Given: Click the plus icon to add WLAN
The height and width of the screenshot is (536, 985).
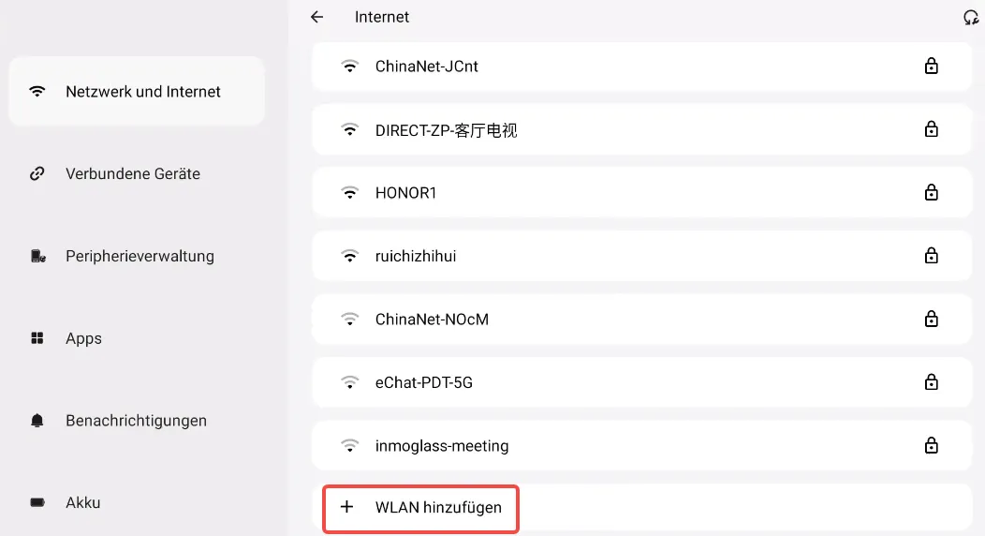Looking at the screenshot, I should click(347, 507).
